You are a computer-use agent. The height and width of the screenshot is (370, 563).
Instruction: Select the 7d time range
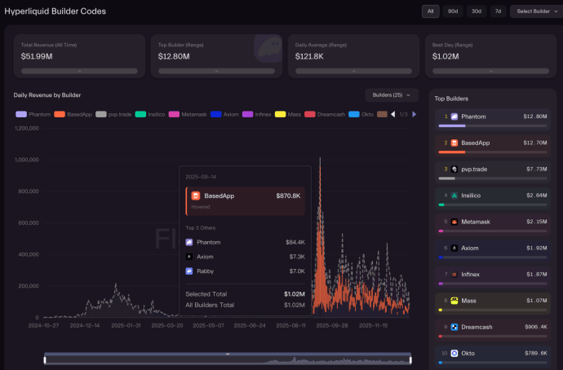497,11
